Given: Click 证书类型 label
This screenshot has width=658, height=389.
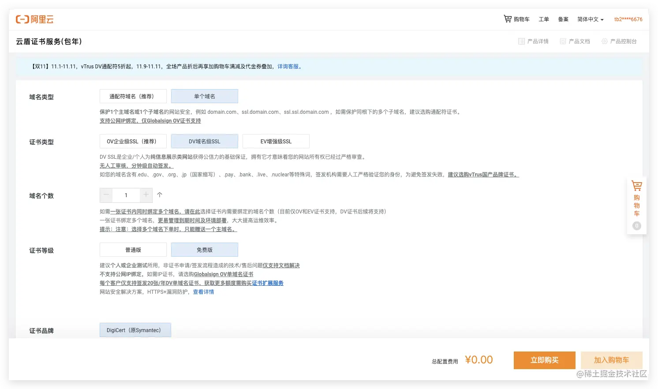Looking at the screenshot, I should 41,142.
